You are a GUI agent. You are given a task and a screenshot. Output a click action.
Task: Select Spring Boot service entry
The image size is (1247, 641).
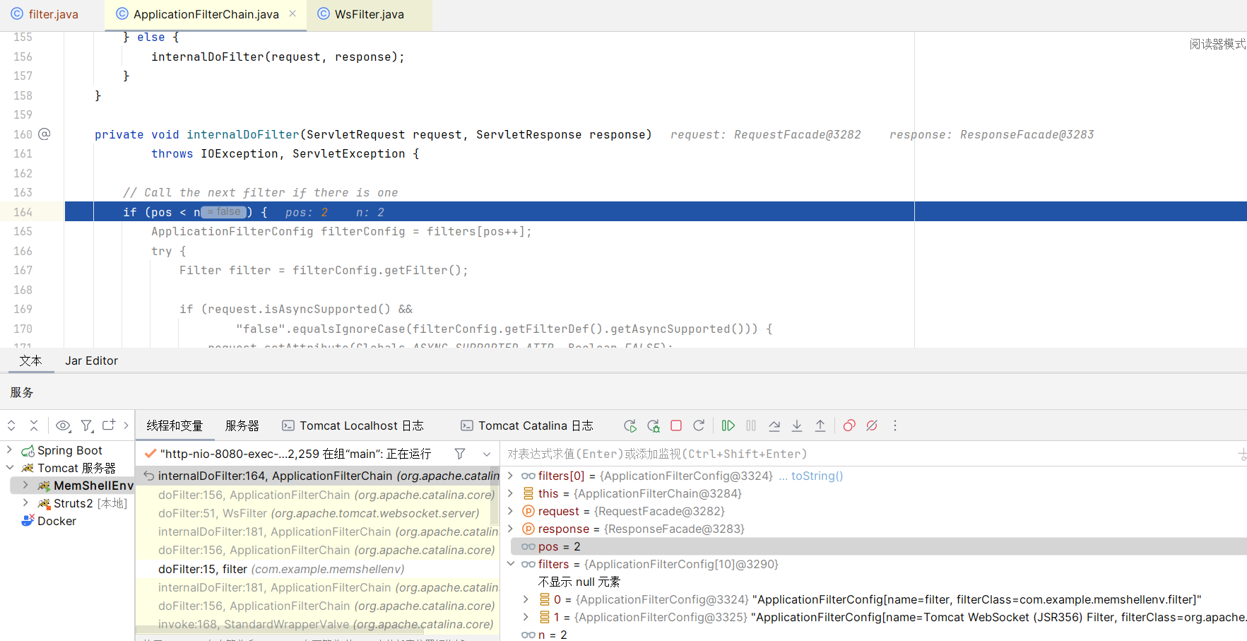pyautogui.click(x=62, y=450)
